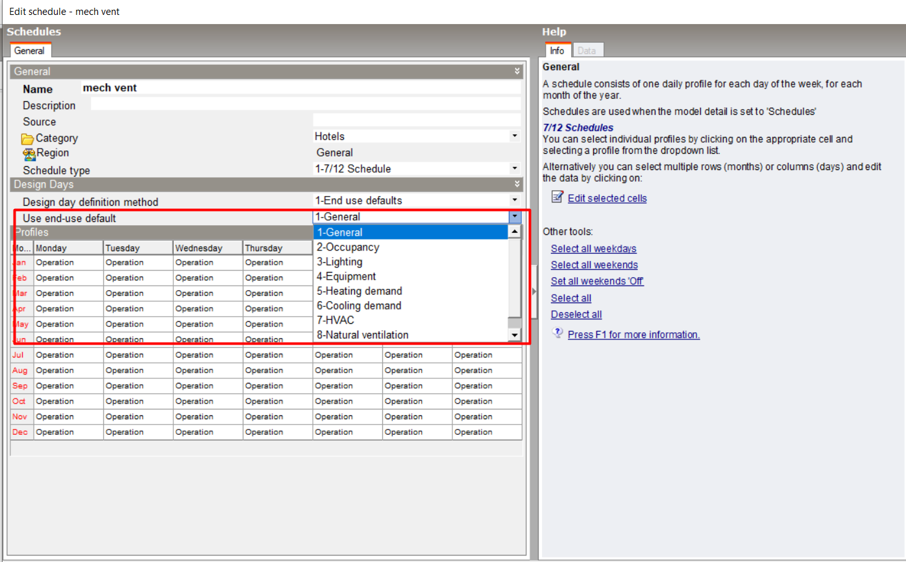Select the Dec month row header
Screen dimensions: 906x562
(x=22, y=432)
